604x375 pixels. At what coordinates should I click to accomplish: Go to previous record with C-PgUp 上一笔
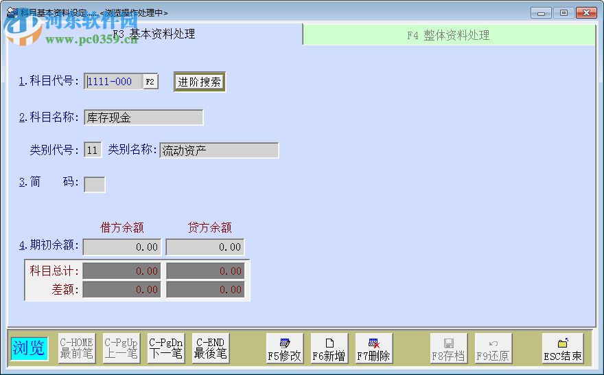pyautogui.click(x=121, y=348)
